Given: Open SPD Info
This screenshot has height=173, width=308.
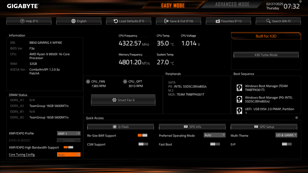Looking at the screenshot, I should click(192, 127).
